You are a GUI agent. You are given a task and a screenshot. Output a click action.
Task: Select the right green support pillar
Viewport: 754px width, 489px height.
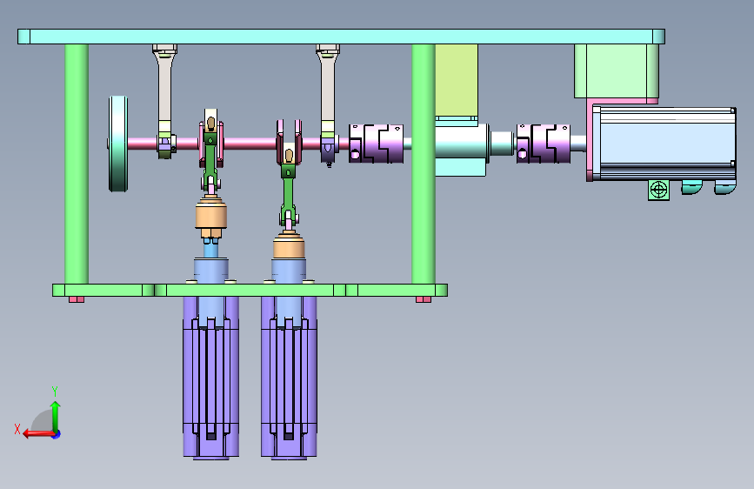(x=424, y=164)
